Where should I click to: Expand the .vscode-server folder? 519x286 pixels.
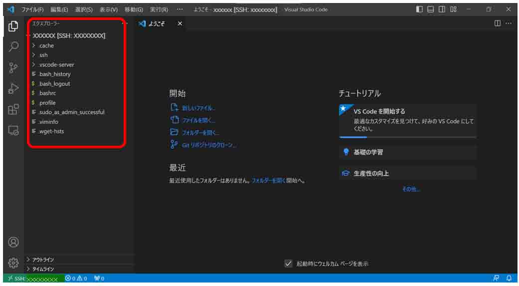[x=56, y=64]
